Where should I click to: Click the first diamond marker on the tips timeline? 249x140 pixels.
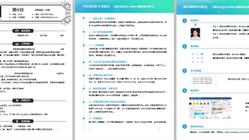coord(84,18)
